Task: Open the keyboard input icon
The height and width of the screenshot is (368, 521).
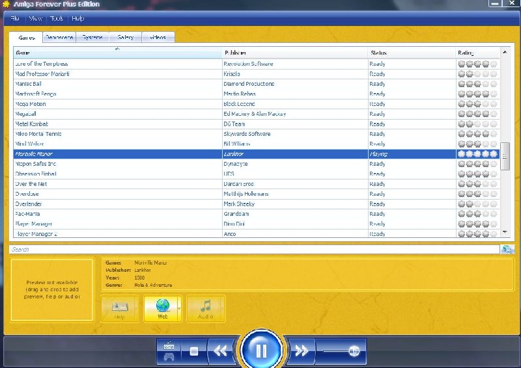Action: point(169,345)
